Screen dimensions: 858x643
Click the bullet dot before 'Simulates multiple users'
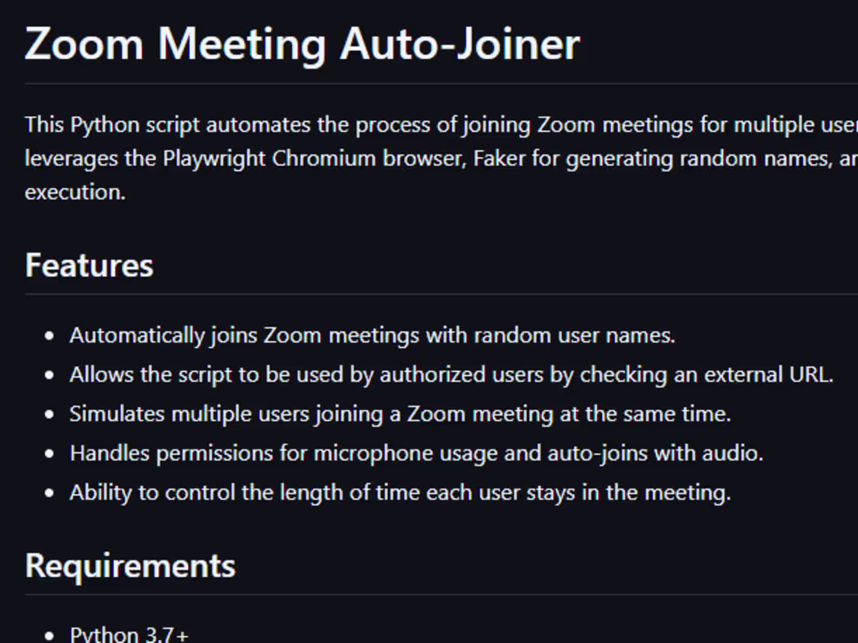pos(49,414)
